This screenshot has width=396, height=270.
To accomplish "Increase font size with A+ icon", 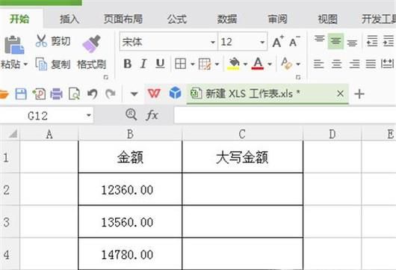I will coord(278,41).
